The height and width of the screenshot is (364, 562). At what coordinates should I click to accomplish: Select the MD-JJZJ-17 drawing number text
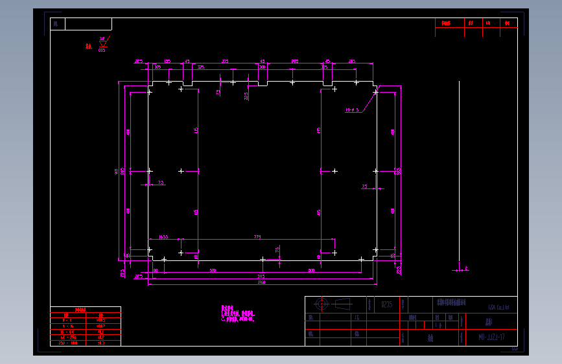pyautogui.click(x=491, y=337)
